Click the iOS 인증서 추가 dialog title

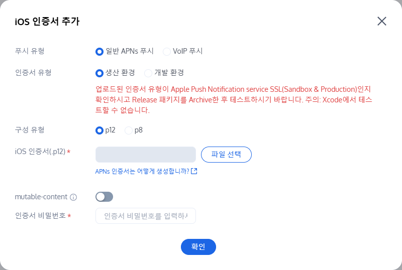click(x=47, y=21)
